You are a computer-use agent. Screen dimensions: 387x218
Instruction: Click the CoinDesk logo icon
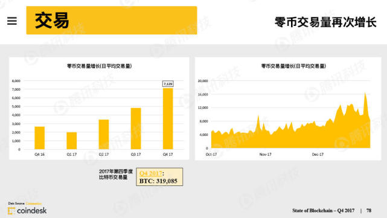tap(11, 211)
